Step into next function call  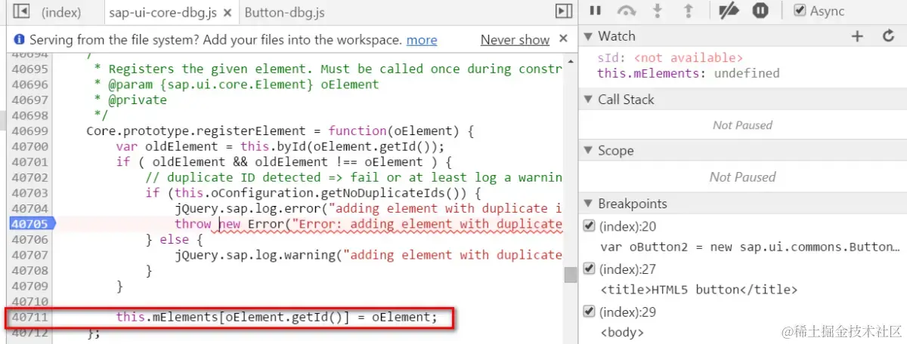pos(658,11)
